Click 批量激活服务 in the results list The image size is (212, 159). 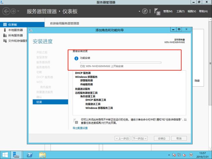click(x=83, y=89)
